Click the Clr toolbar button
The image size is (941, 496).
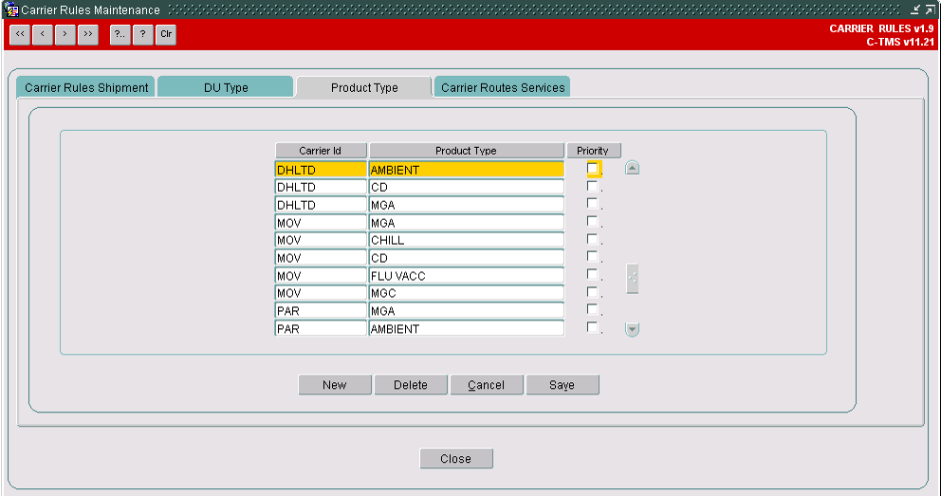coord(166,34)
